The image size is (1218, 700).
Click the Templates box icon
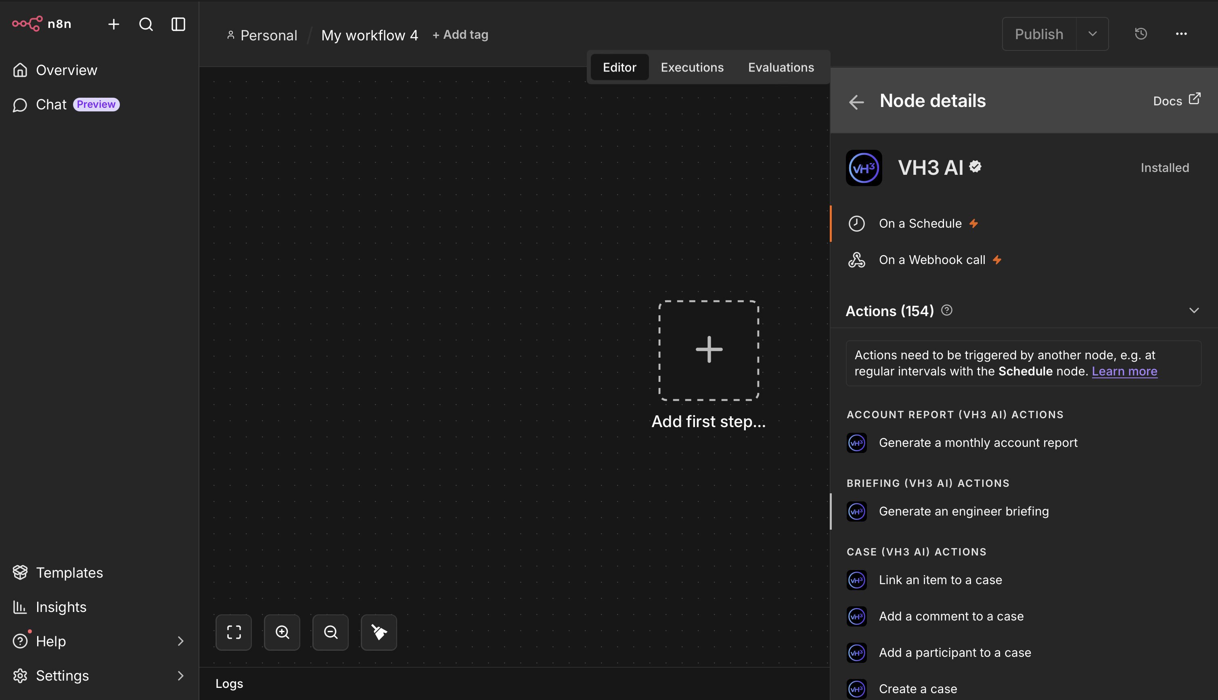(20, 572)
